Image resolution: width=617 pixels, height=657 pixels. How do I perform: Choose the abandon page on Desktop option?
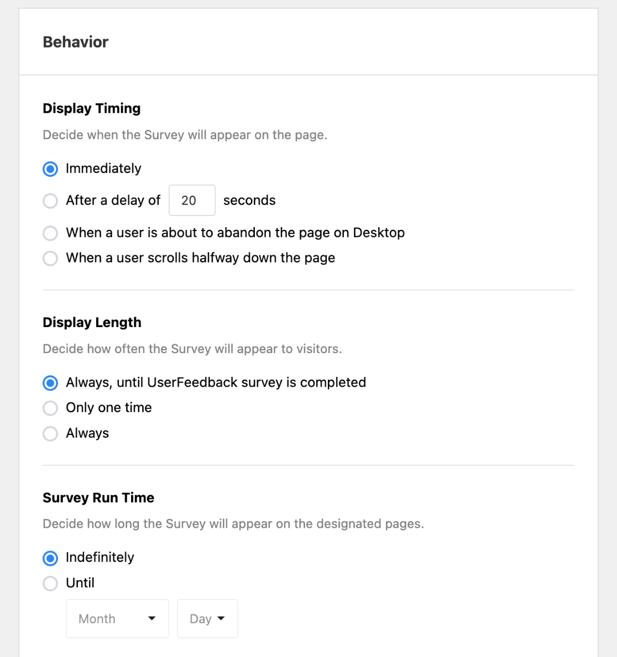[x=50, y=233]
